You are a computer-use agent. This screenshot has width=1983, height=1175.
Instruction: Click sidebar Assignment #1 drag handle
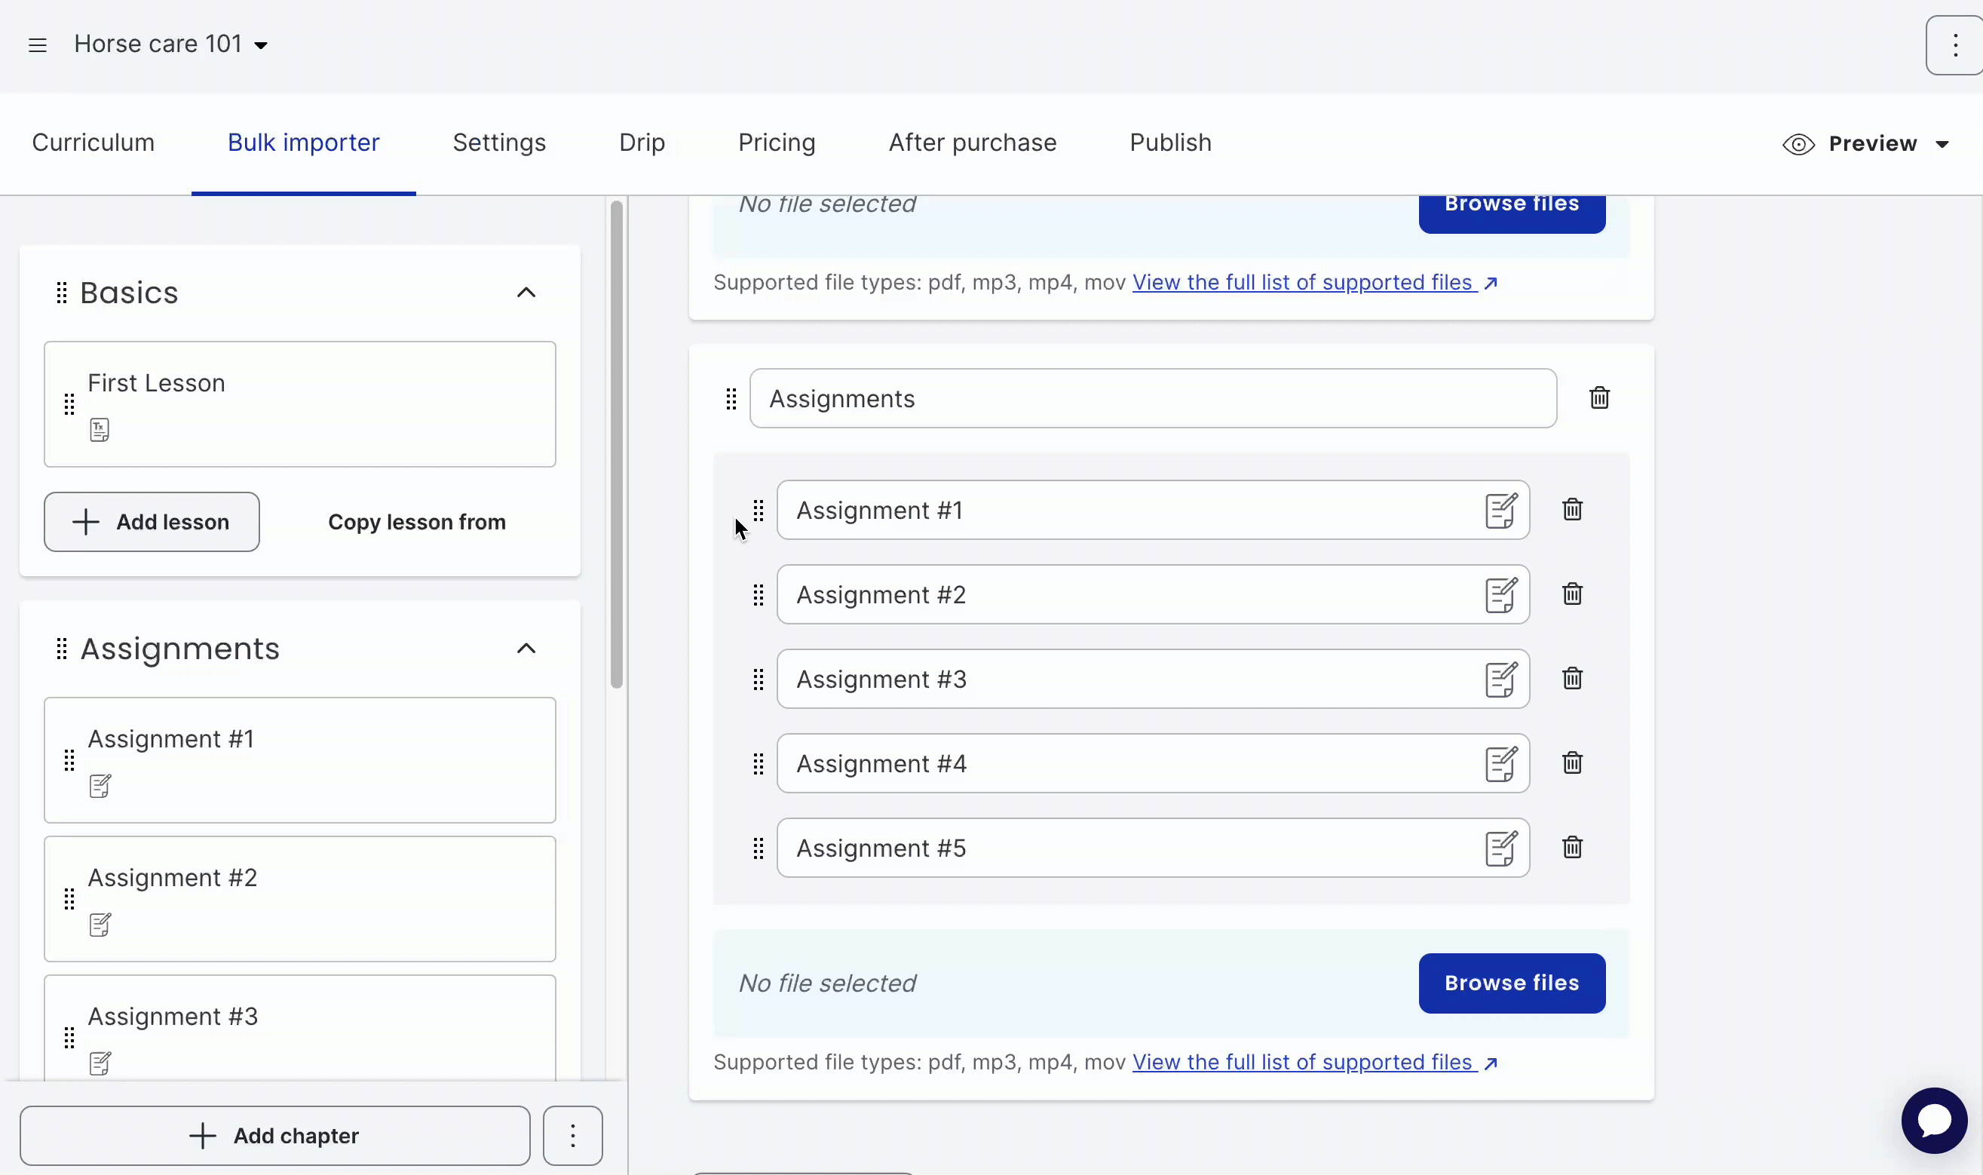(x=69, y=760)
